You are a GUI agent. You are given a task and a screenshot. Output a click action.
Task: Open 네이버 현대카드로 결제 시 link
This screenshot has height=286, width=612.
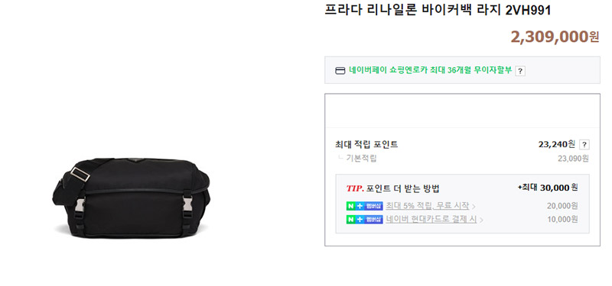tap(431, 220)
